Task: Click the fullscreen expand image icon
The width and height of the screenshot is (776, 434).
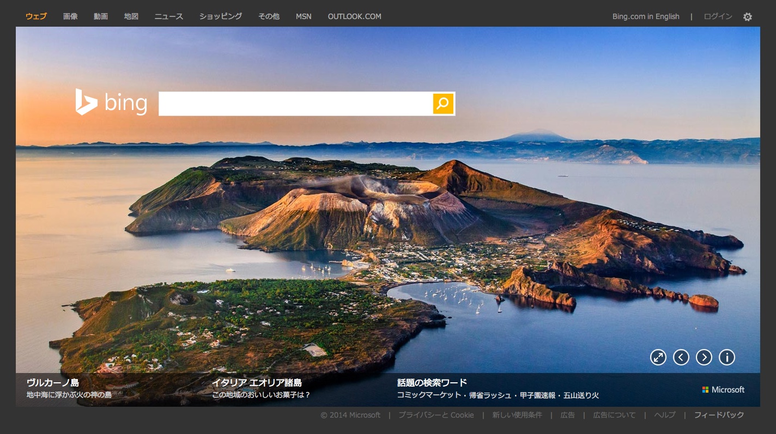Action: tap(658, 357)
